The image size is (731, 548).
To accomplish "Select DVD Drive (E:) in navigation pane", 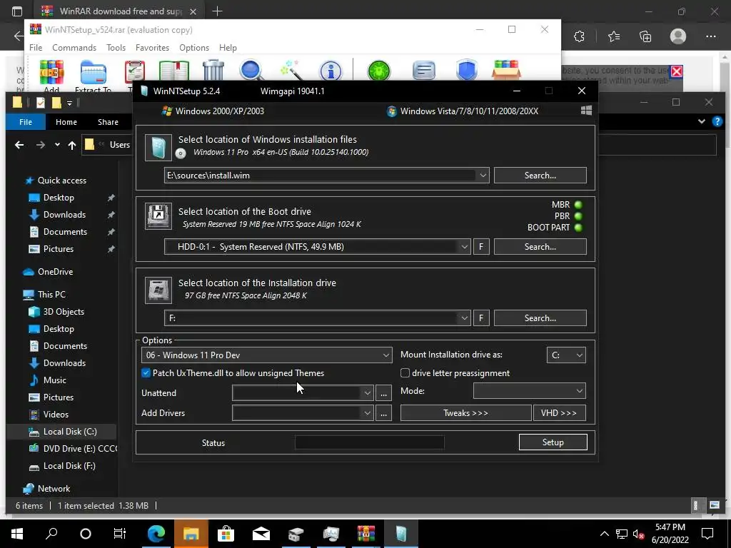I will (x=72, y=449).
